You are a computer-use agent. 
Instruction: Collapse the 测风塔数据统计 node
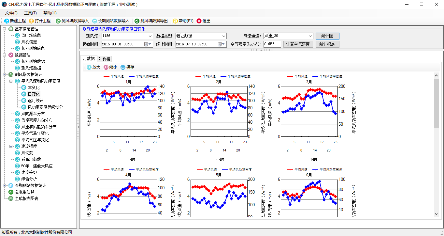pyautogui.click(x=5, y=74)
